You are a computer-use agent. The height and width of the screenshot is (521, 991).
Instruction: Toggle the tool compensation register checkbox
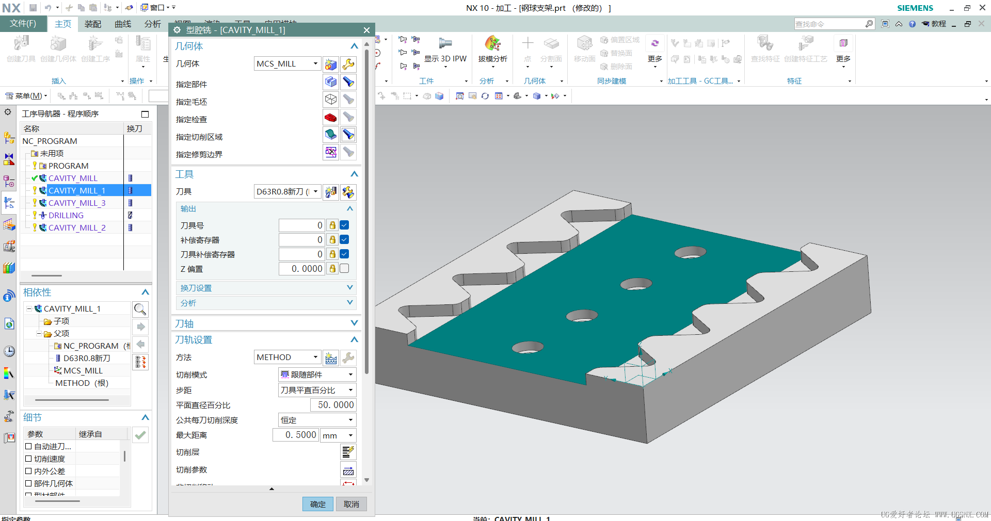coord(344,254)
